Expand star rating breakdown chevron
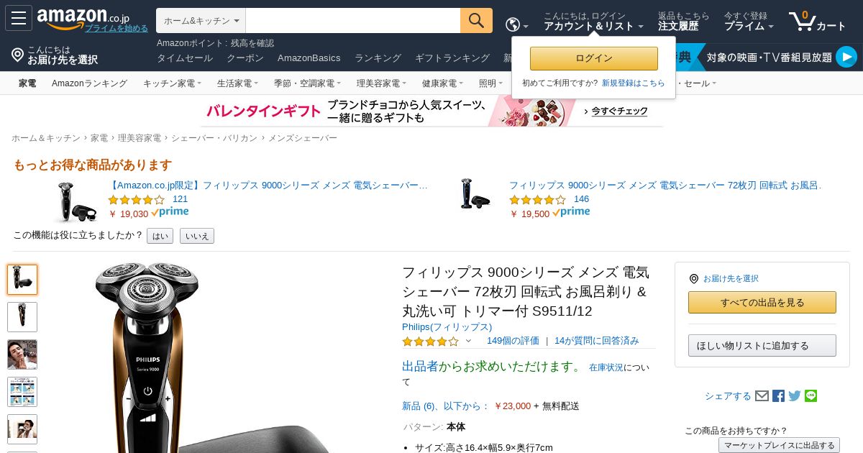The height and width of the screenshot is (453, 863). click(468, 341)
